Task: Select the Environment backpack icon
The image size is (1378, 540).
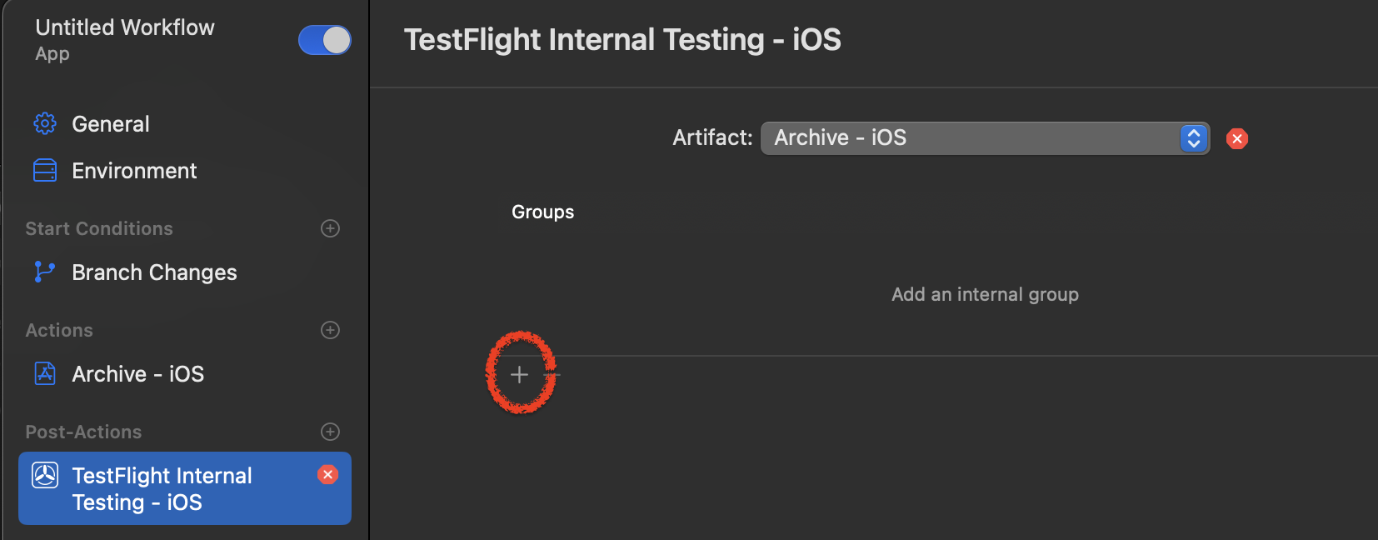Action: [45, 170]
